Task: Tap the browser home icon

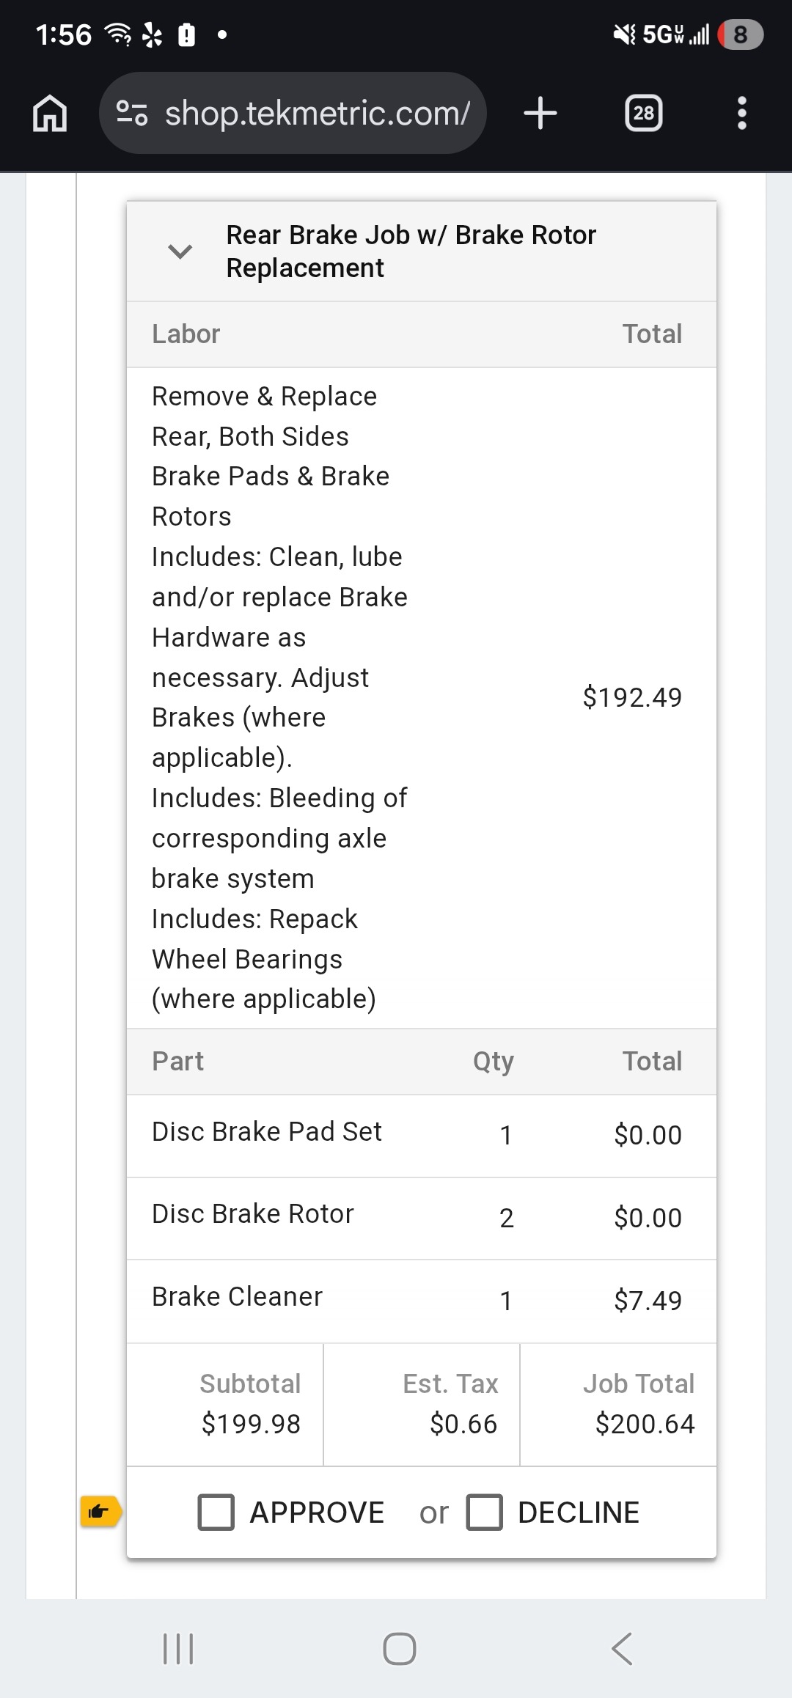Action: 50,114
